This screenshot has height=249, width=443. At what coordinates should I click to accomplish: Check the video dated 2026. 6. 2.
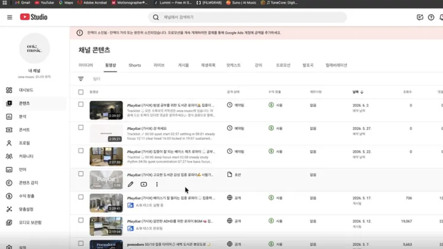click(x=81, y=105)
